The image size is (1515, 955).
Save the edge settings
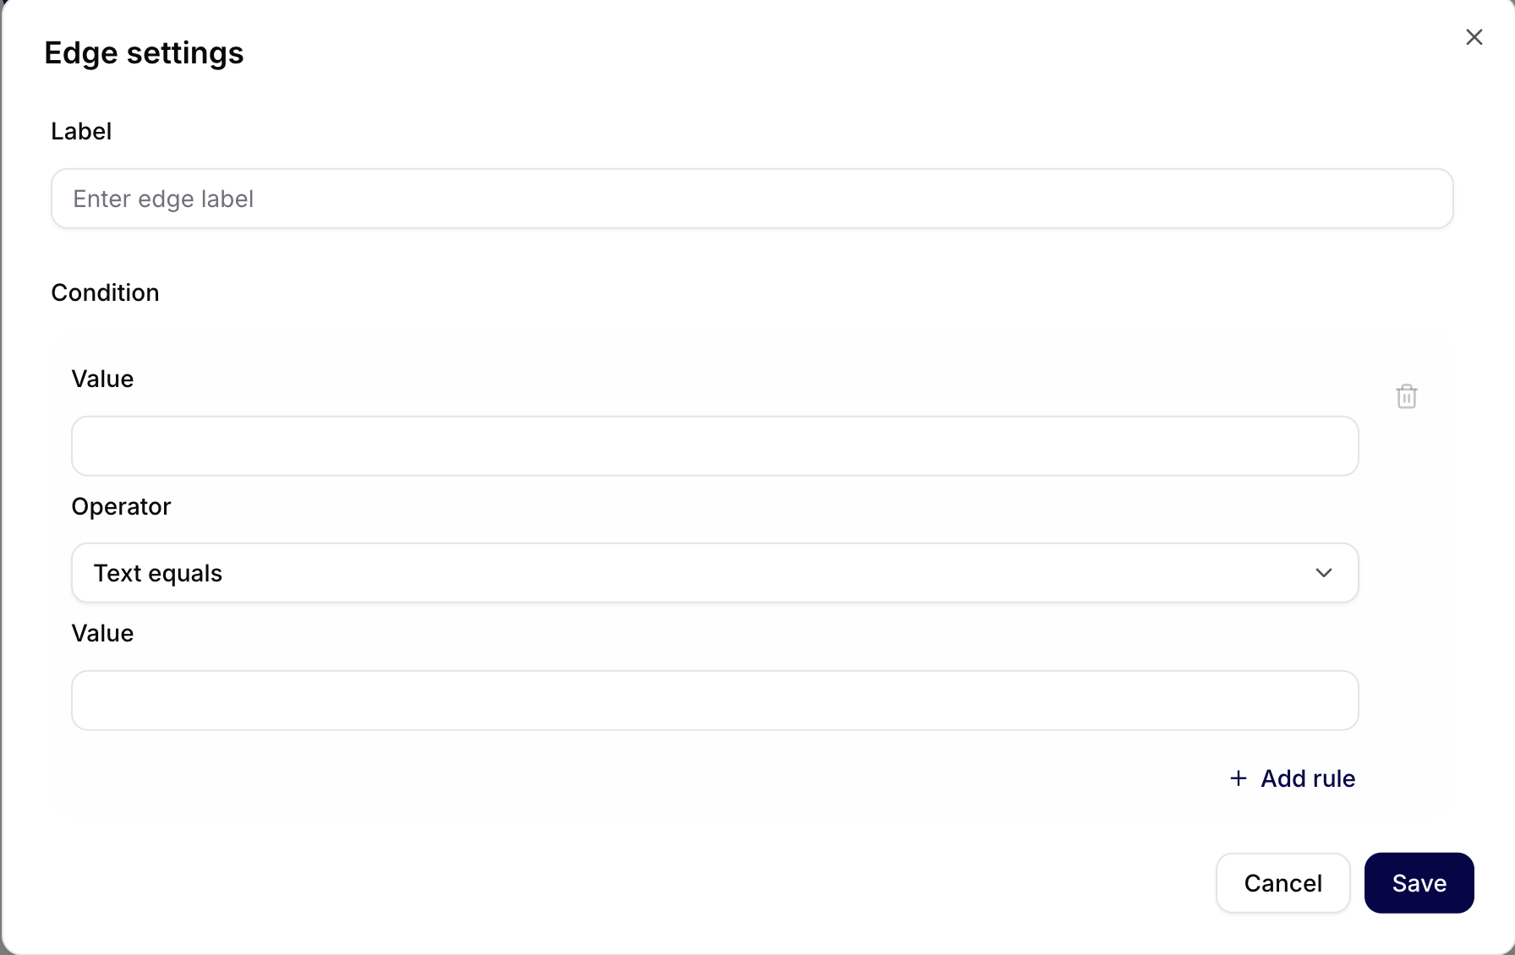(1419, 883)
